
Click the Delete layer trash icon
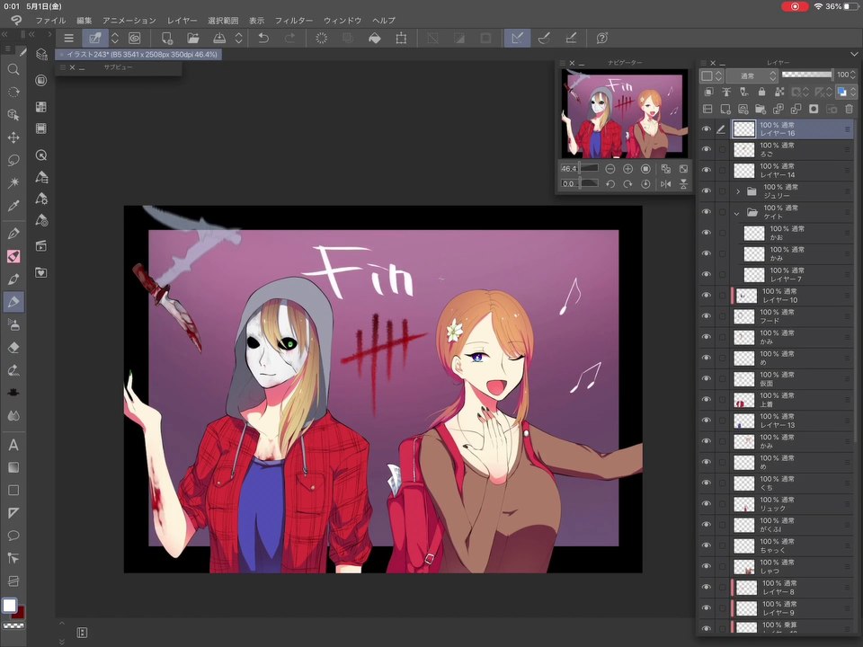849,109
